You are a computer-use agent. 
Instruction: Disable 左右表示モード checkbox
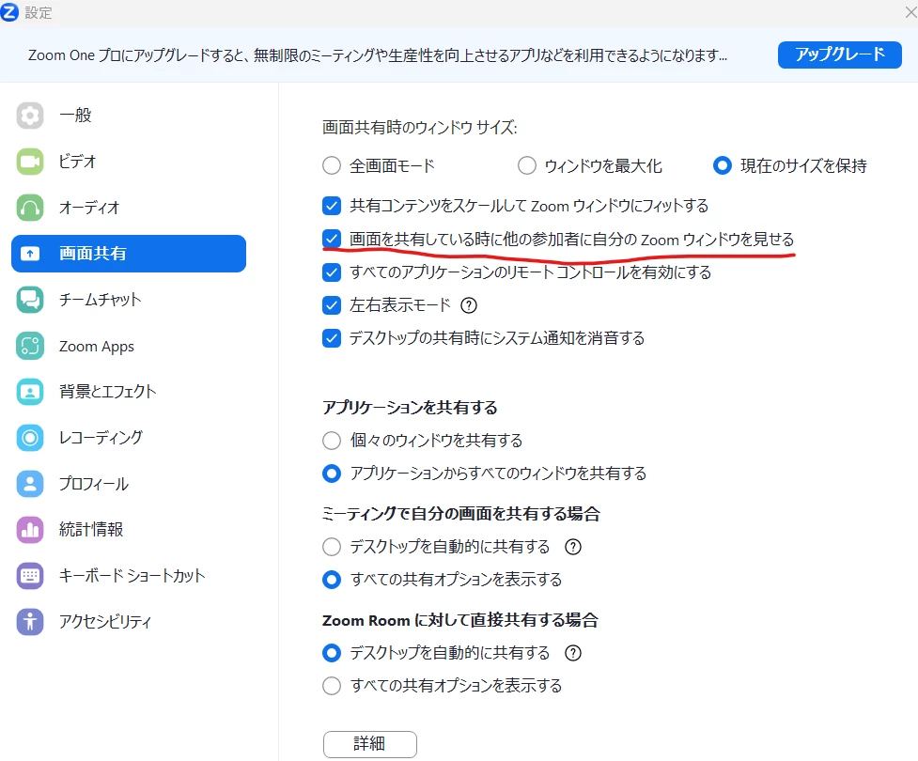click(332, 305)
